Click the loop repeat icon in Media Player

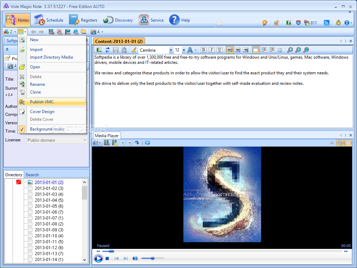coord(147,143)
